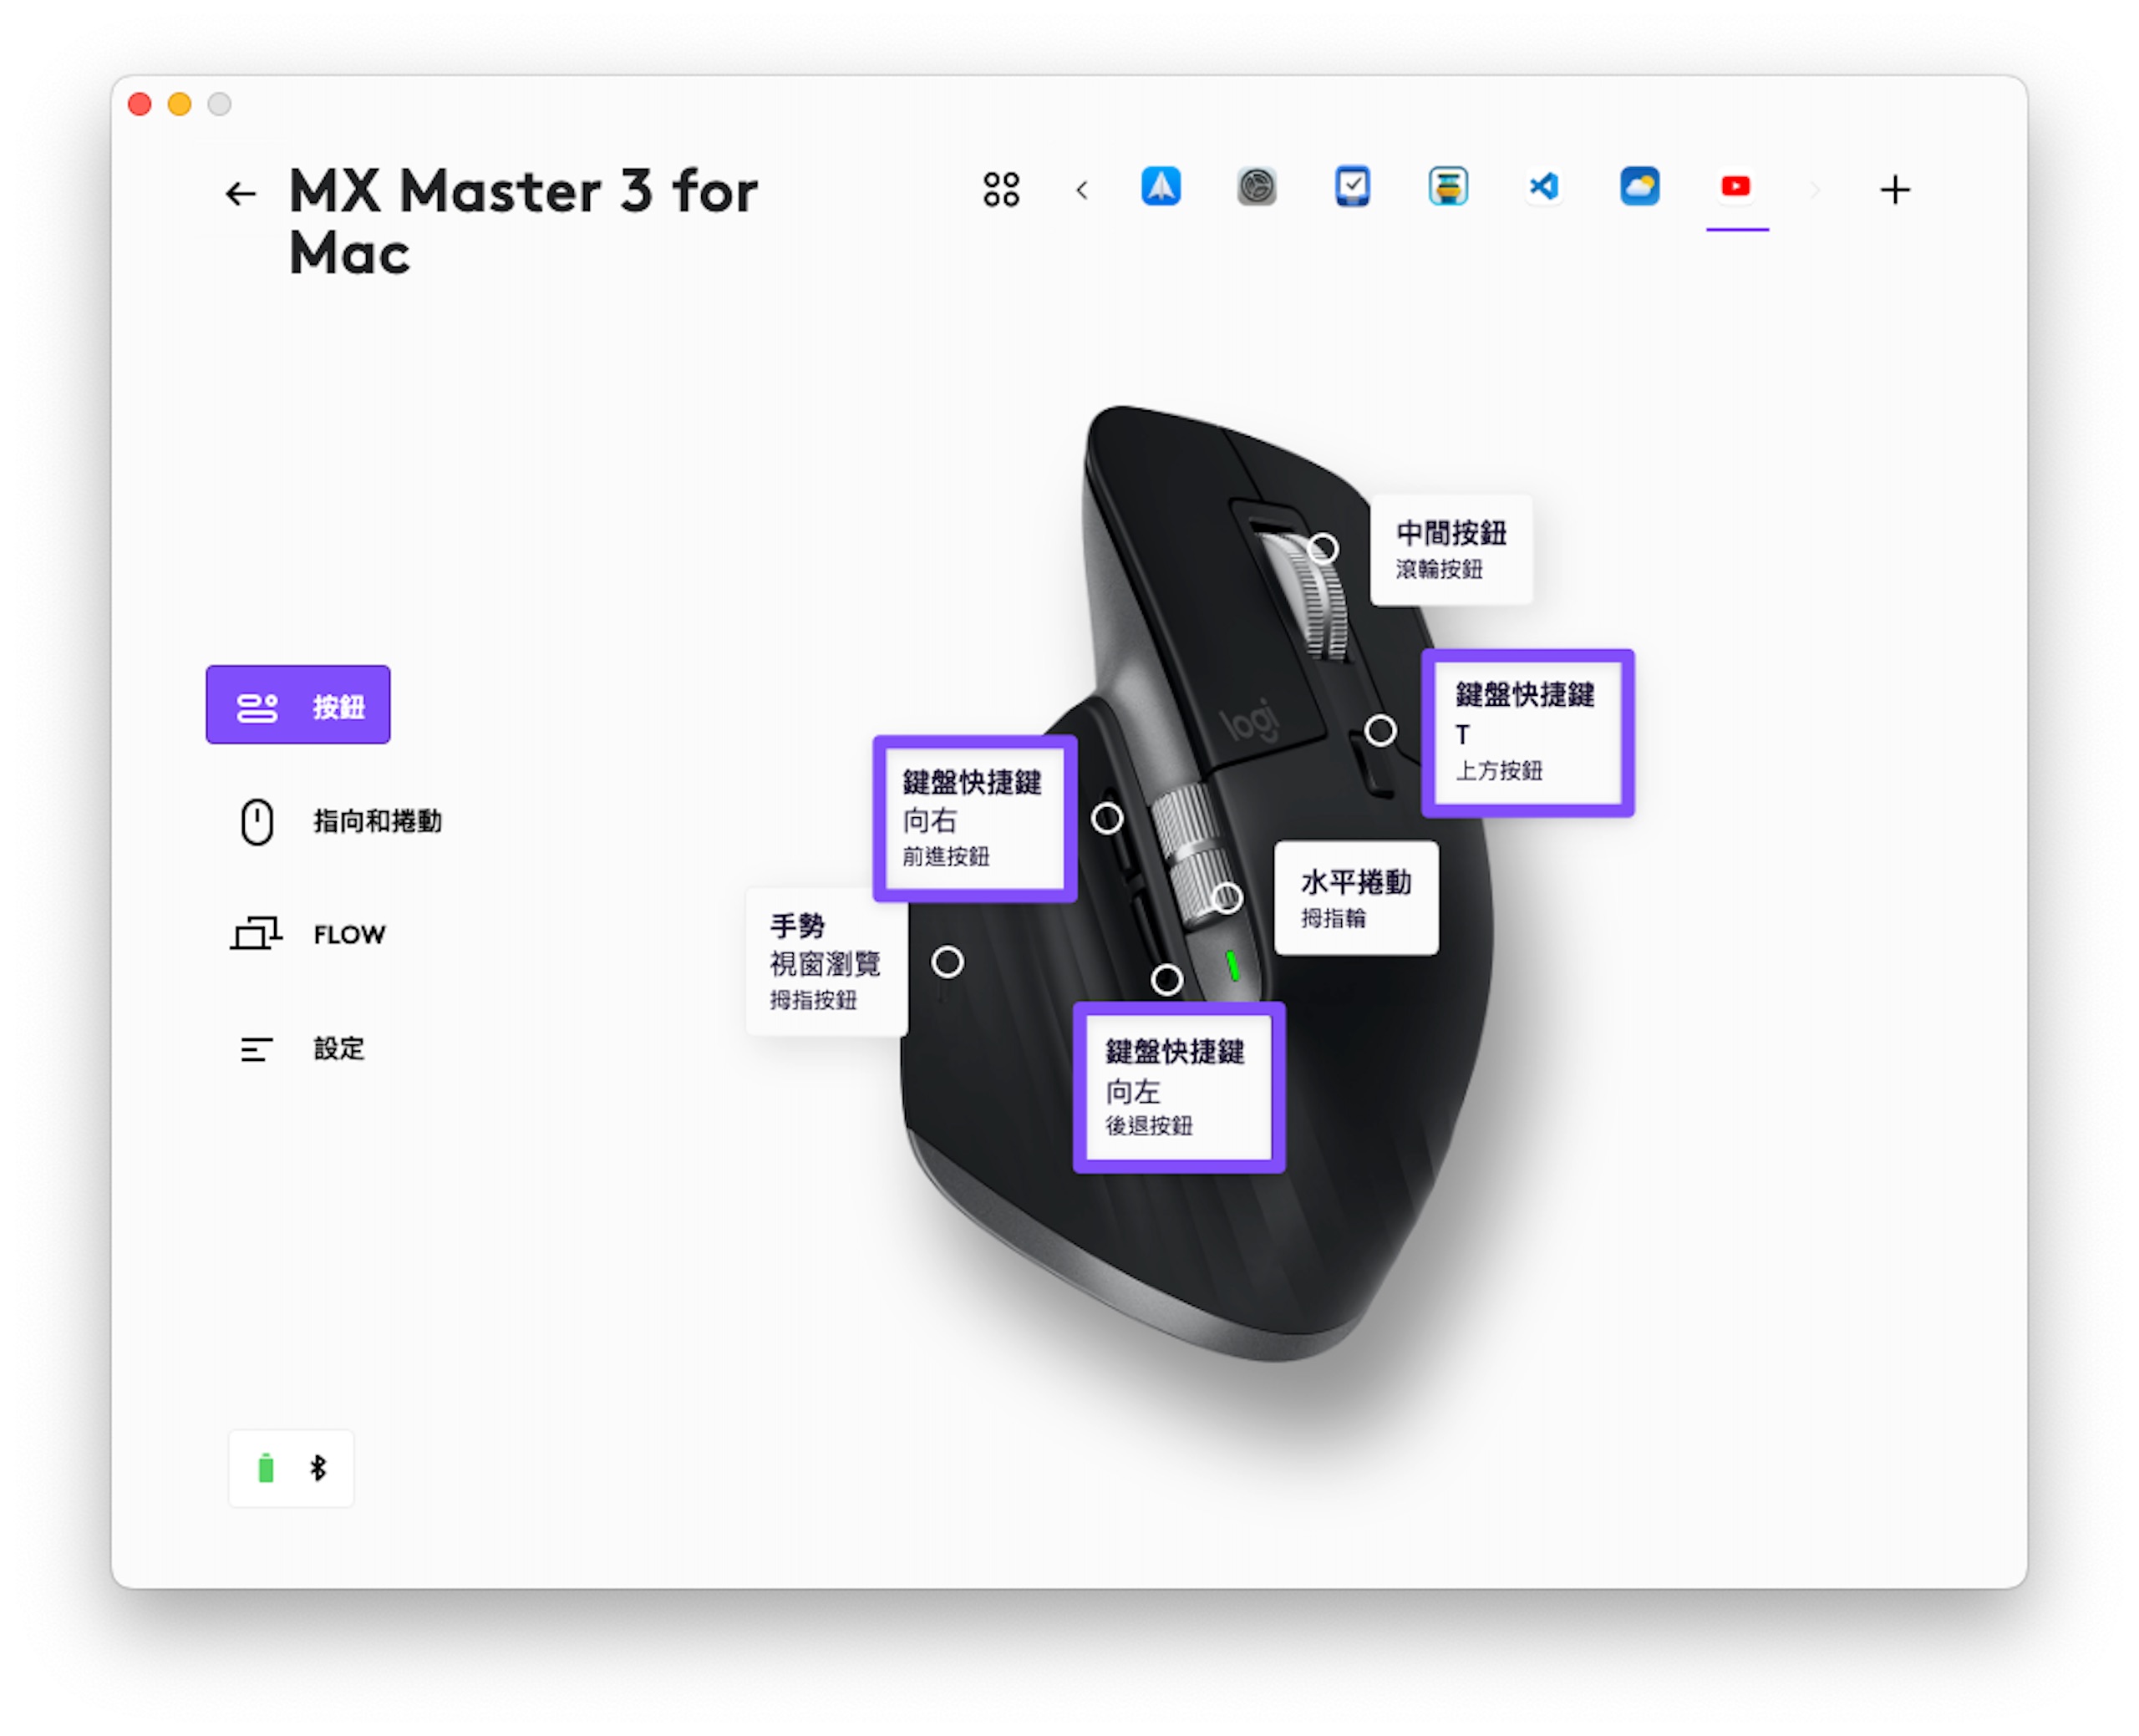Open the 水平捲動 拇指輪 card
Image resolution: width=2139 pixels, height=1736 pixels.
click(x=1356, y=897)
